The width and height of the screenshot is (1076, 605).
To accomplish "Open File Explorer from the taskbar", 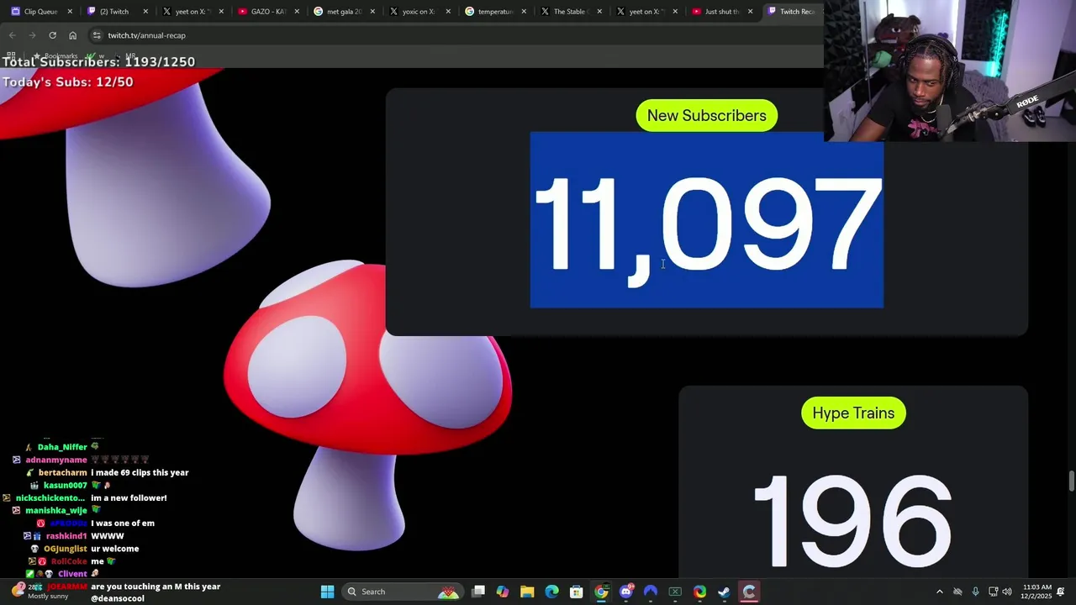I will coord(527,592).
